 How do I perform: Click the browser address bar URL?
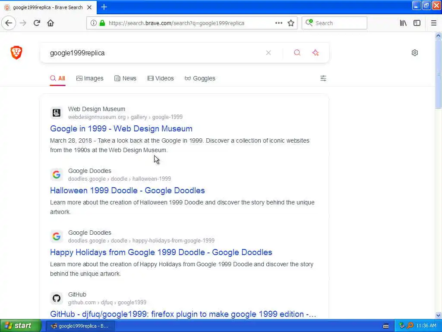(x=177, y=23)
